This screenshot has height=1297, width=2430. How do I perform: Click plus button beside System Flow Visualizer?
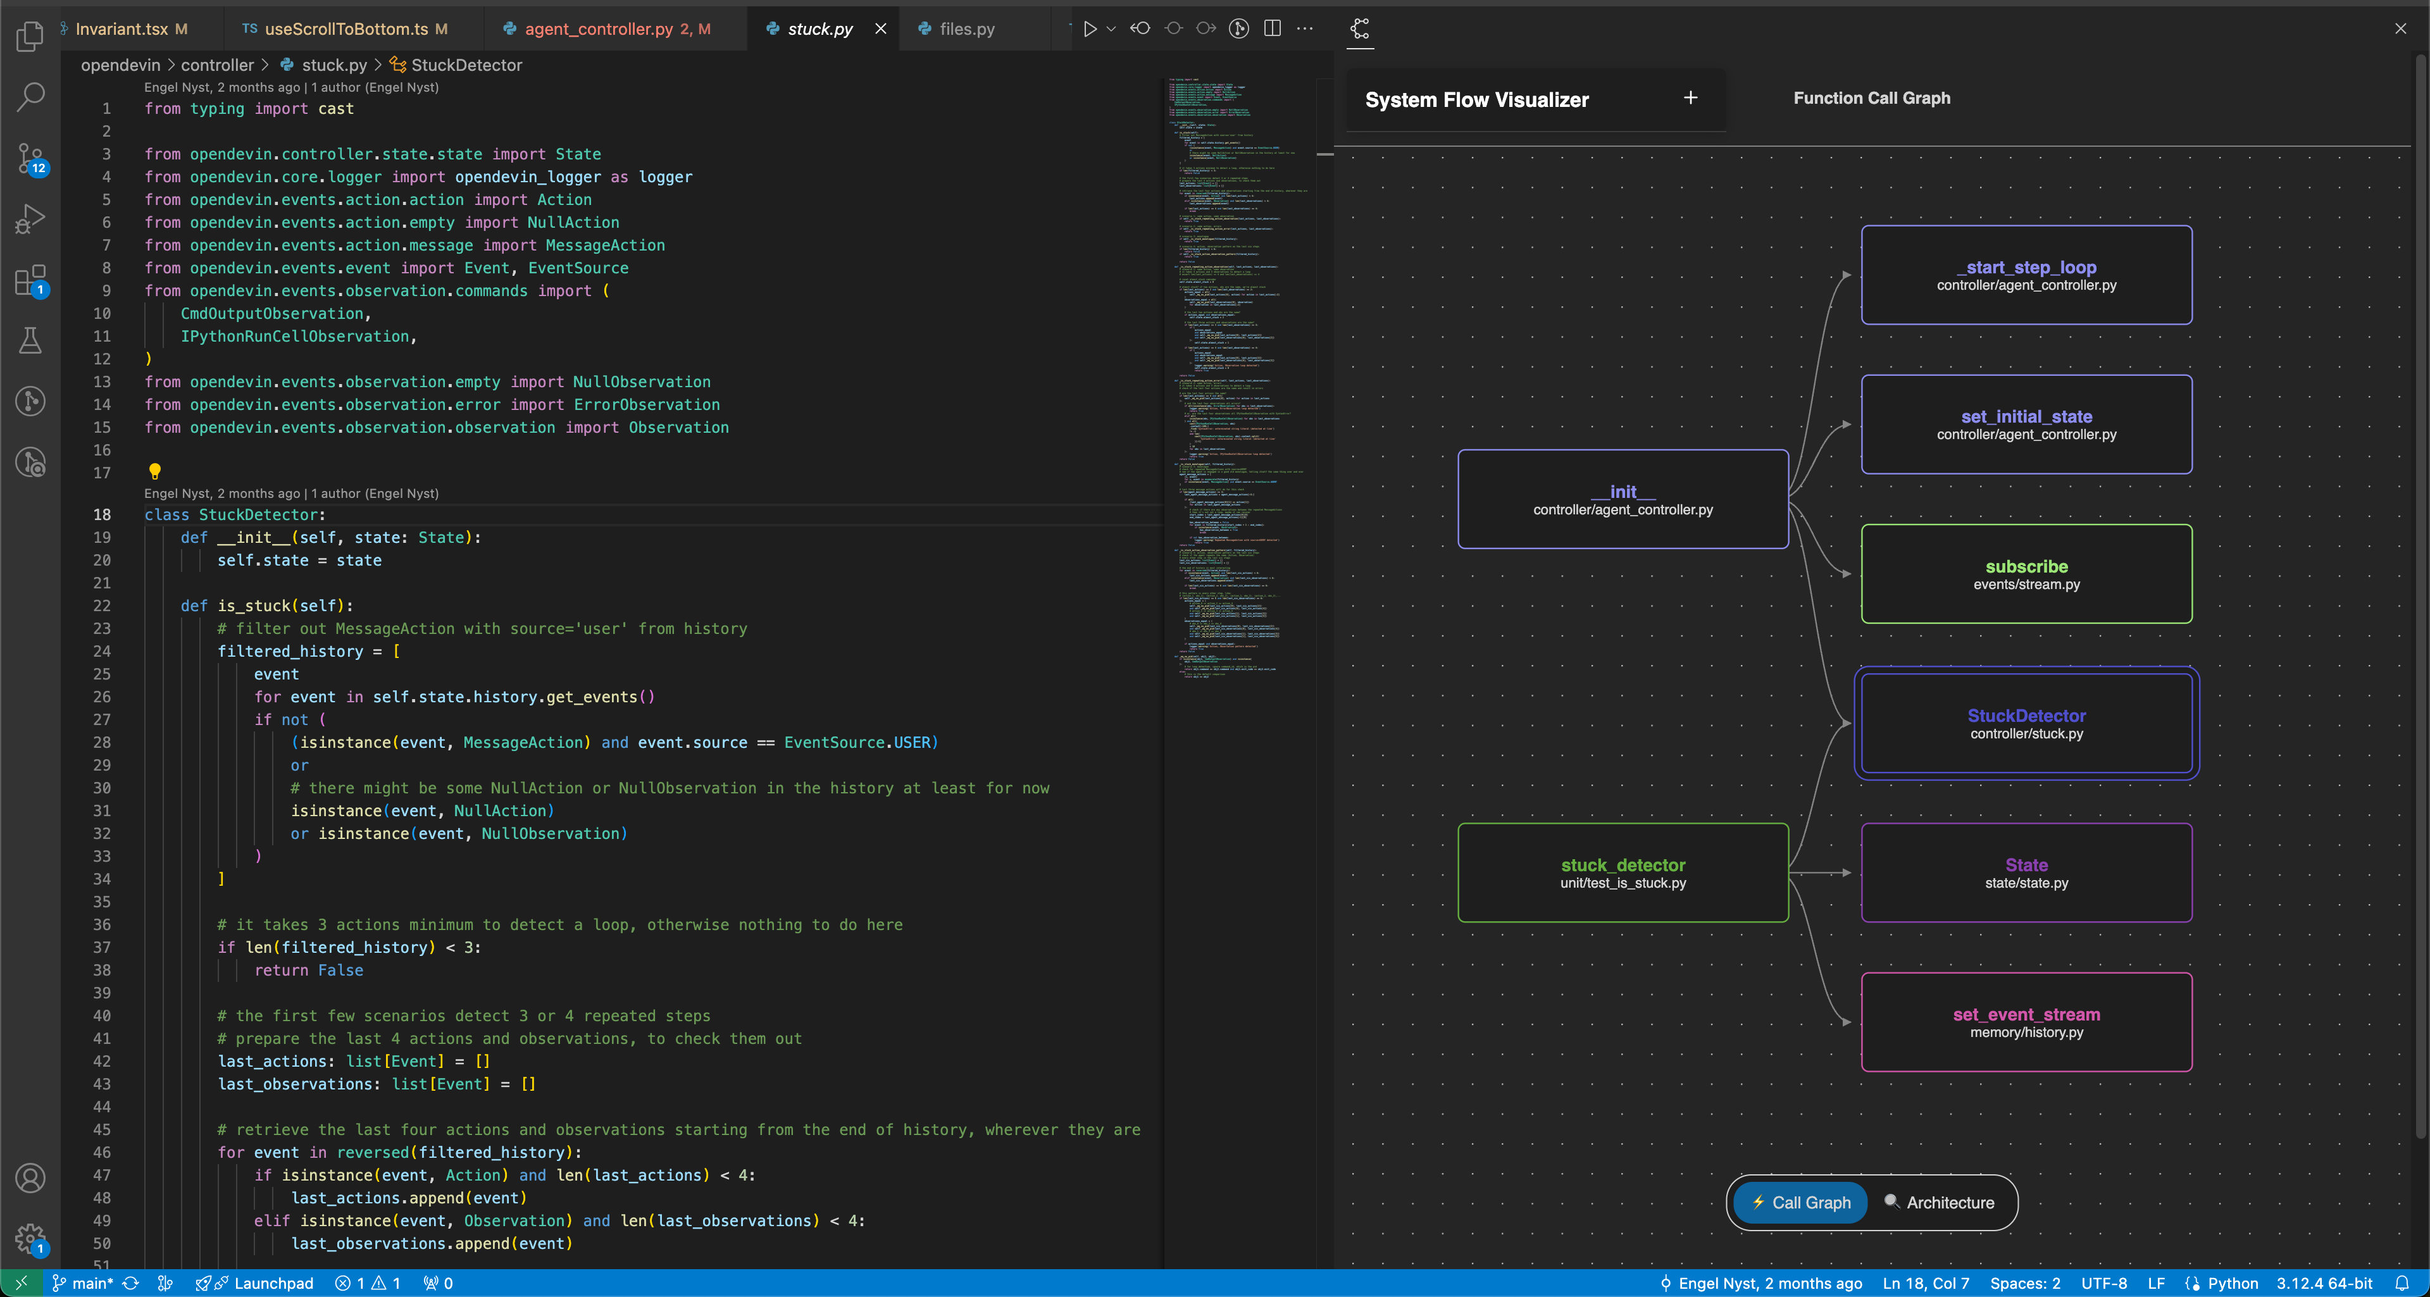pos(1690,97)
